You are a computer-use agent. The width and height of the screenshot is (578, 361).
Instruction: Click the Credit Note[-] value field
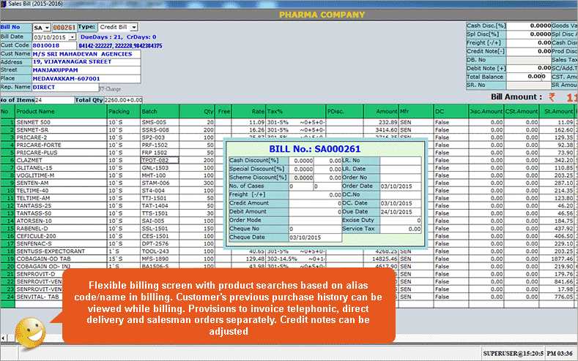point(529,51)
